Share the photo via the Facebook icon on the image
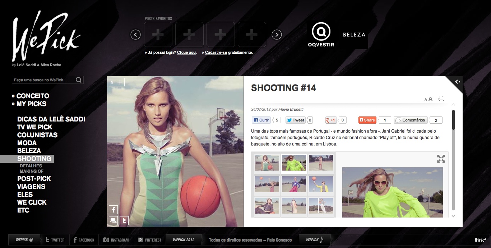 [113, 210]
